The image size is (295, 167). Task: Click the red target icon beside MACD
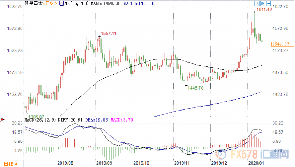pos(2,119)
